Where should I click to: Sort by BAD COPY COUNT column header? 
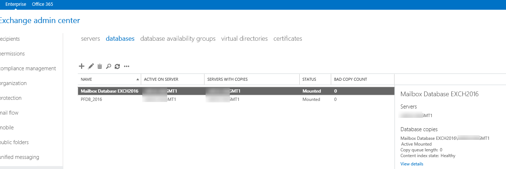[363, 79]
